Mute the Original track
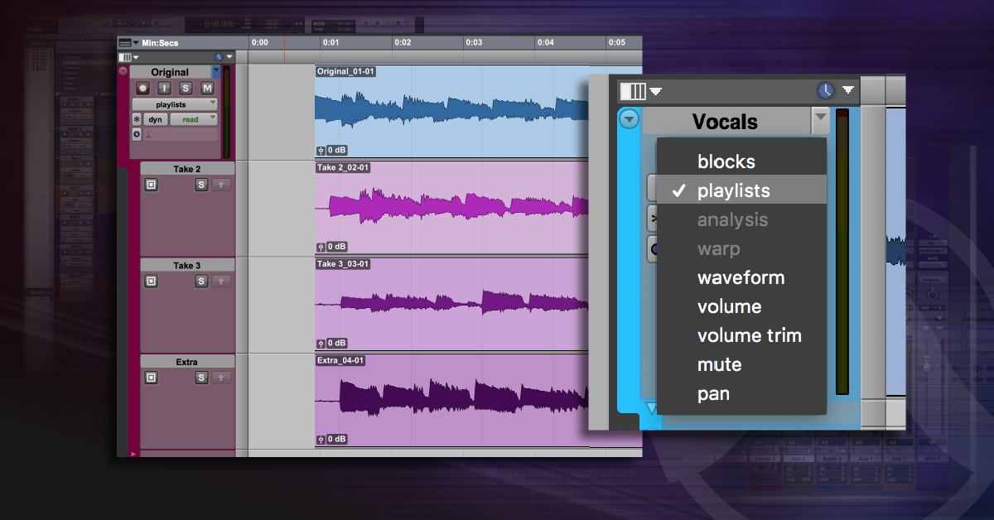Screen dimensions: 994x520 coord(207,89)
